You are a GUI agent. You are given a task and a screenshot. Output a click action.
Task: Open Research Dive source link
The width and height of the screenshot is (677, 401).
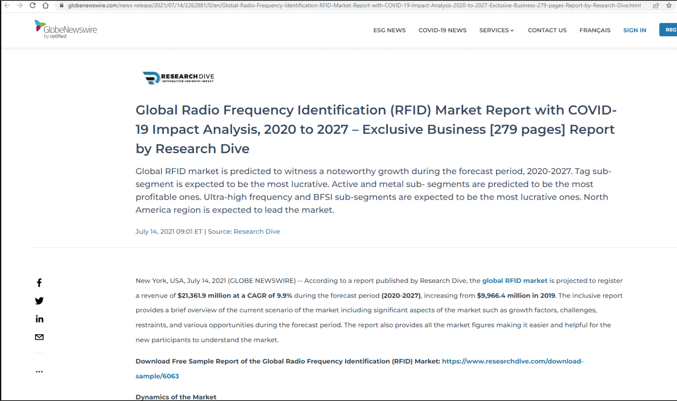click(256, 231)
